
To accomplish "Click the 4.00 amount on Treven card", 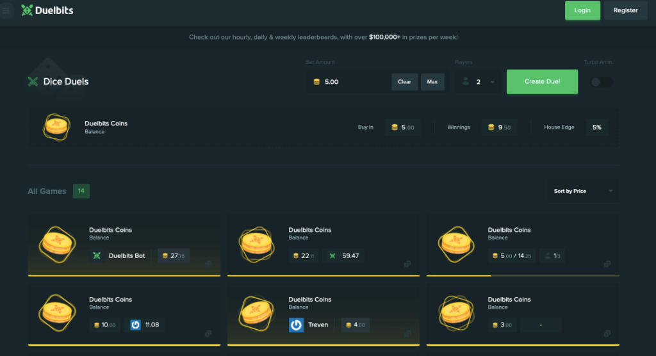I will 355,325.
